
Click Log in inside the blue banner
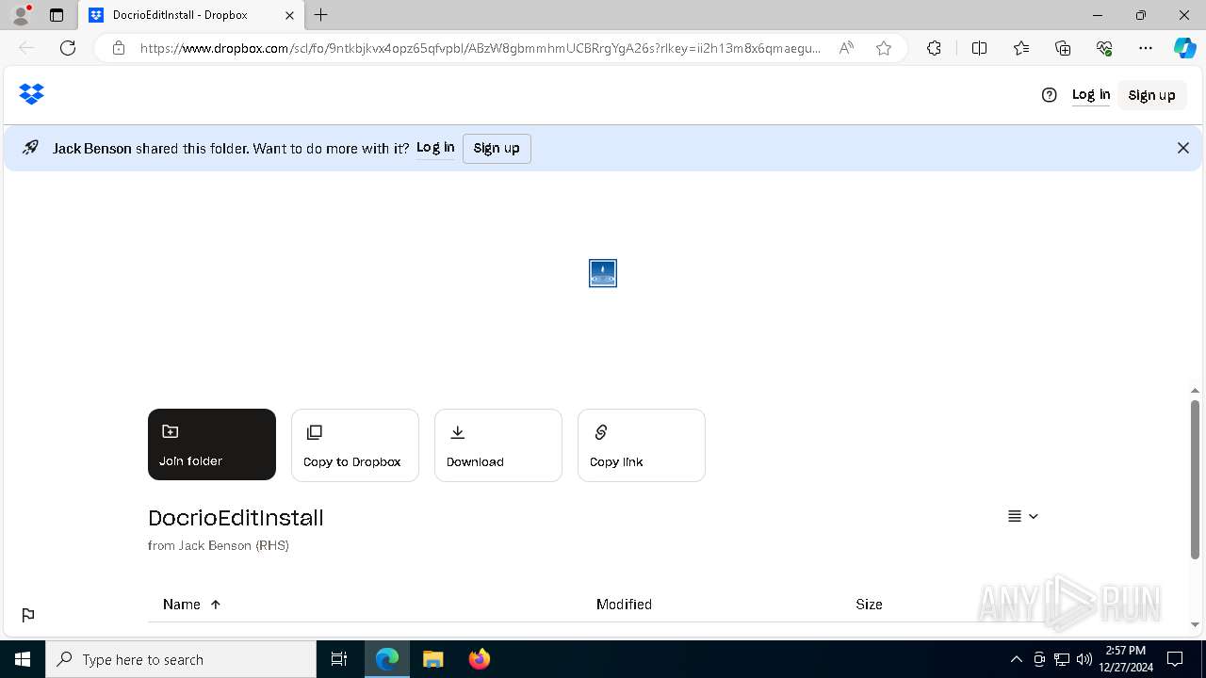[435, 148]
